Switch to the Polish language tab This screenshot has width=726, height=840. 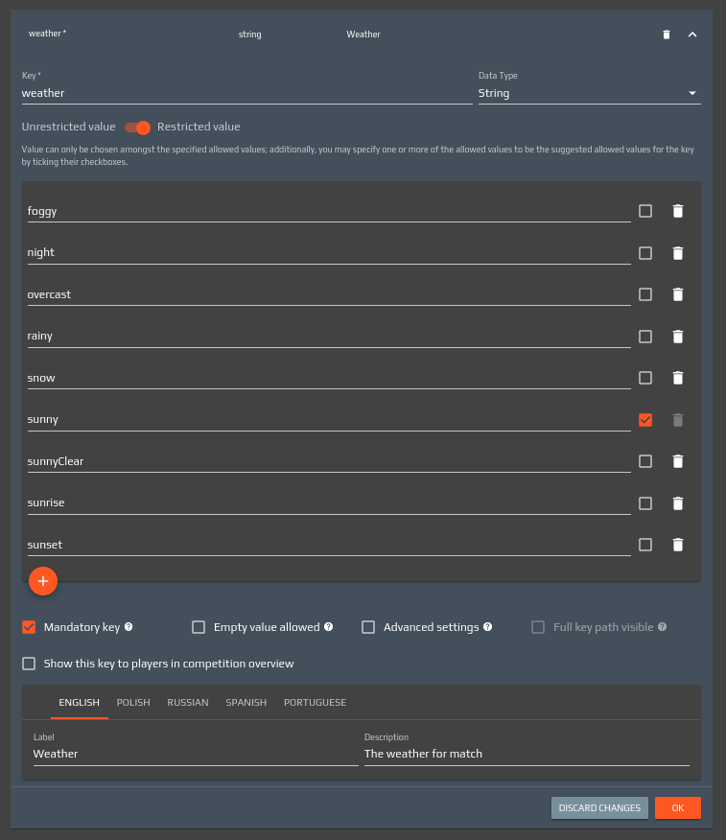click(x=133, y=703)
